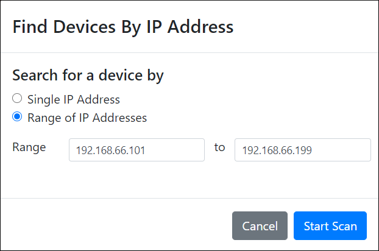Focus the range start IP input field
The height and width of the screenshot is (251, 379).
pyautogui.click(x=136, y=150)
